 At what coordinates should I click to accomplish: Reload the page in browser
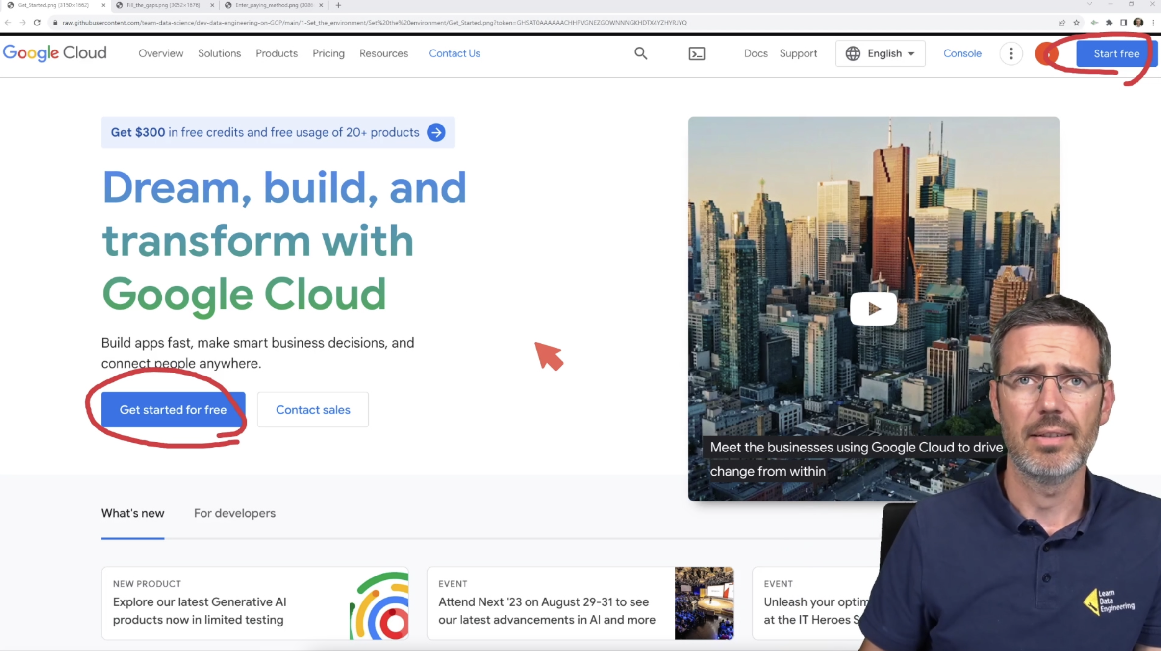coord(37,23)
